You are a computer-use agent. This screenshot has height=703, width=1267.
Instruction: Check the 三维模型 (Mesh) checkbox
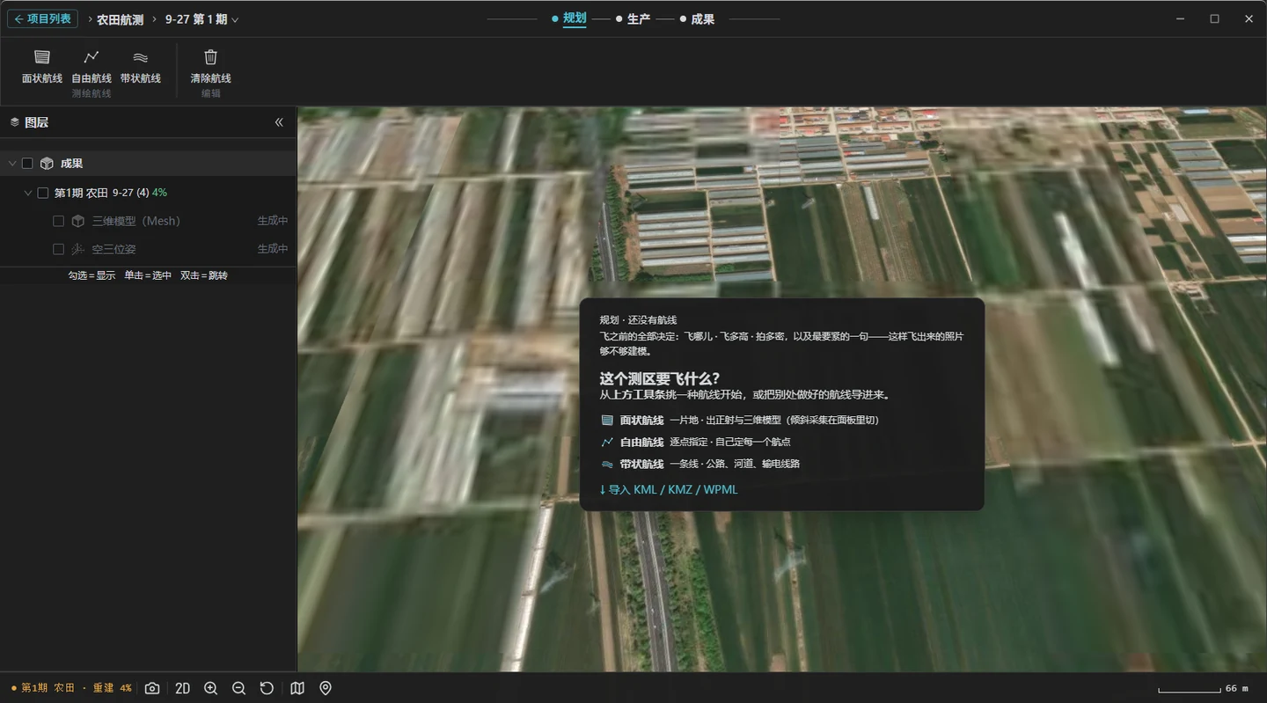(58, 221)
